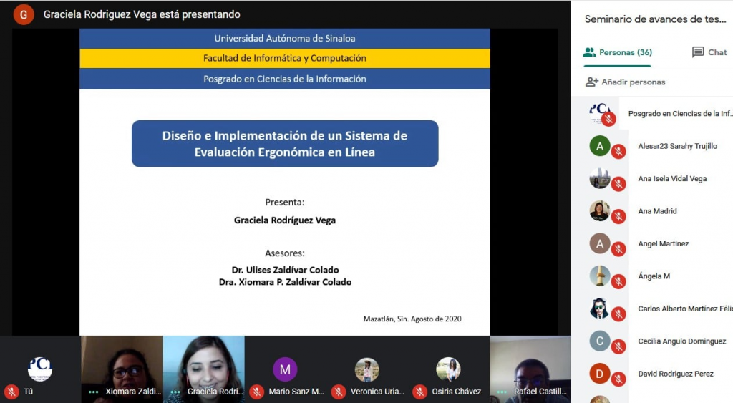Click muted mic icon on Osiris Chávez tile
Image resolution: width=733 pixels, height=403 pixels.
419,392
